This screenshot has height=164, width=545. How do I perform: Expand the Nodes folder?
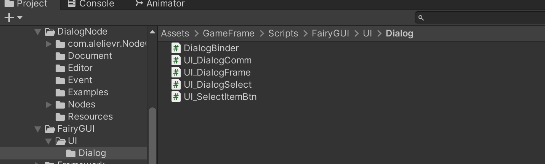[x=48, y=104]
